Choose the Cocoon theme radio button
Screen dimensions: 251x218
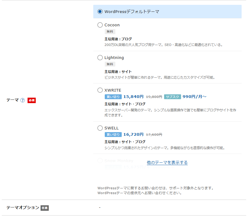[100, 25]
